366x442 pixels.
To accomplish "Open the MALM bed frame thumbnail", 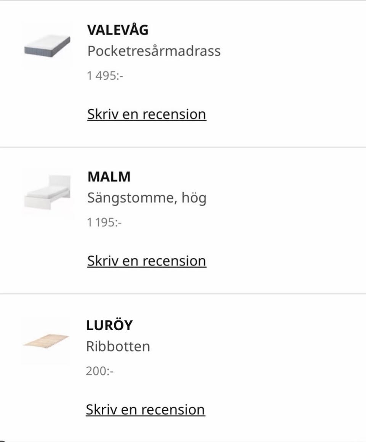I will [x=47, y=192].
